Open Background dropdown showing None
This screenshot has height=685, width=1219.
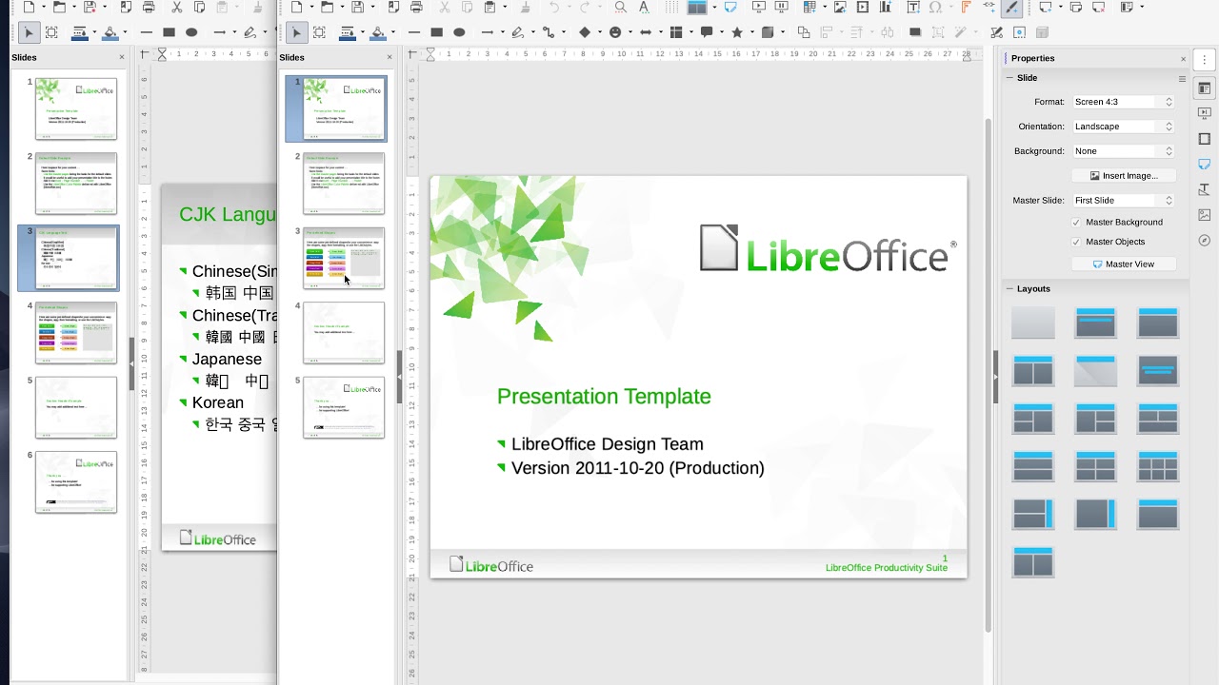(x=1124, y=151)
